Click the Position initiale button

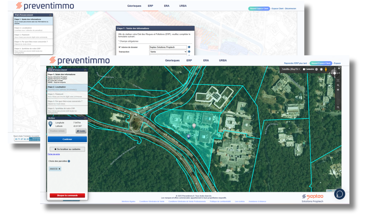pos(57,131)
